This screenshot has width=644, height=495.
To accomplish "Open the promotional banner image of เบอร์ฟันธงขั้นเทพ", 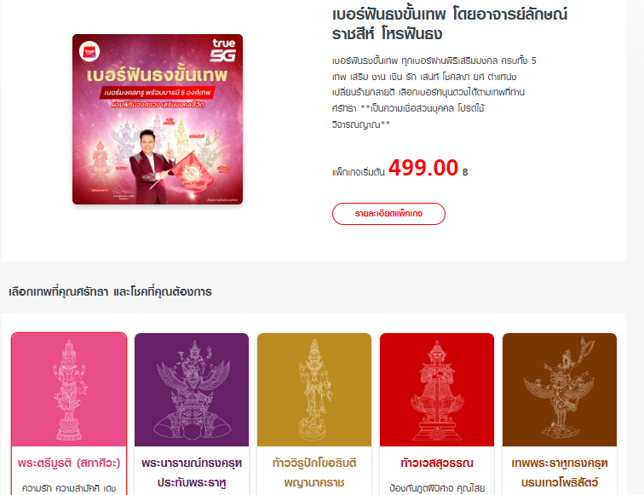I will [158, 119].
